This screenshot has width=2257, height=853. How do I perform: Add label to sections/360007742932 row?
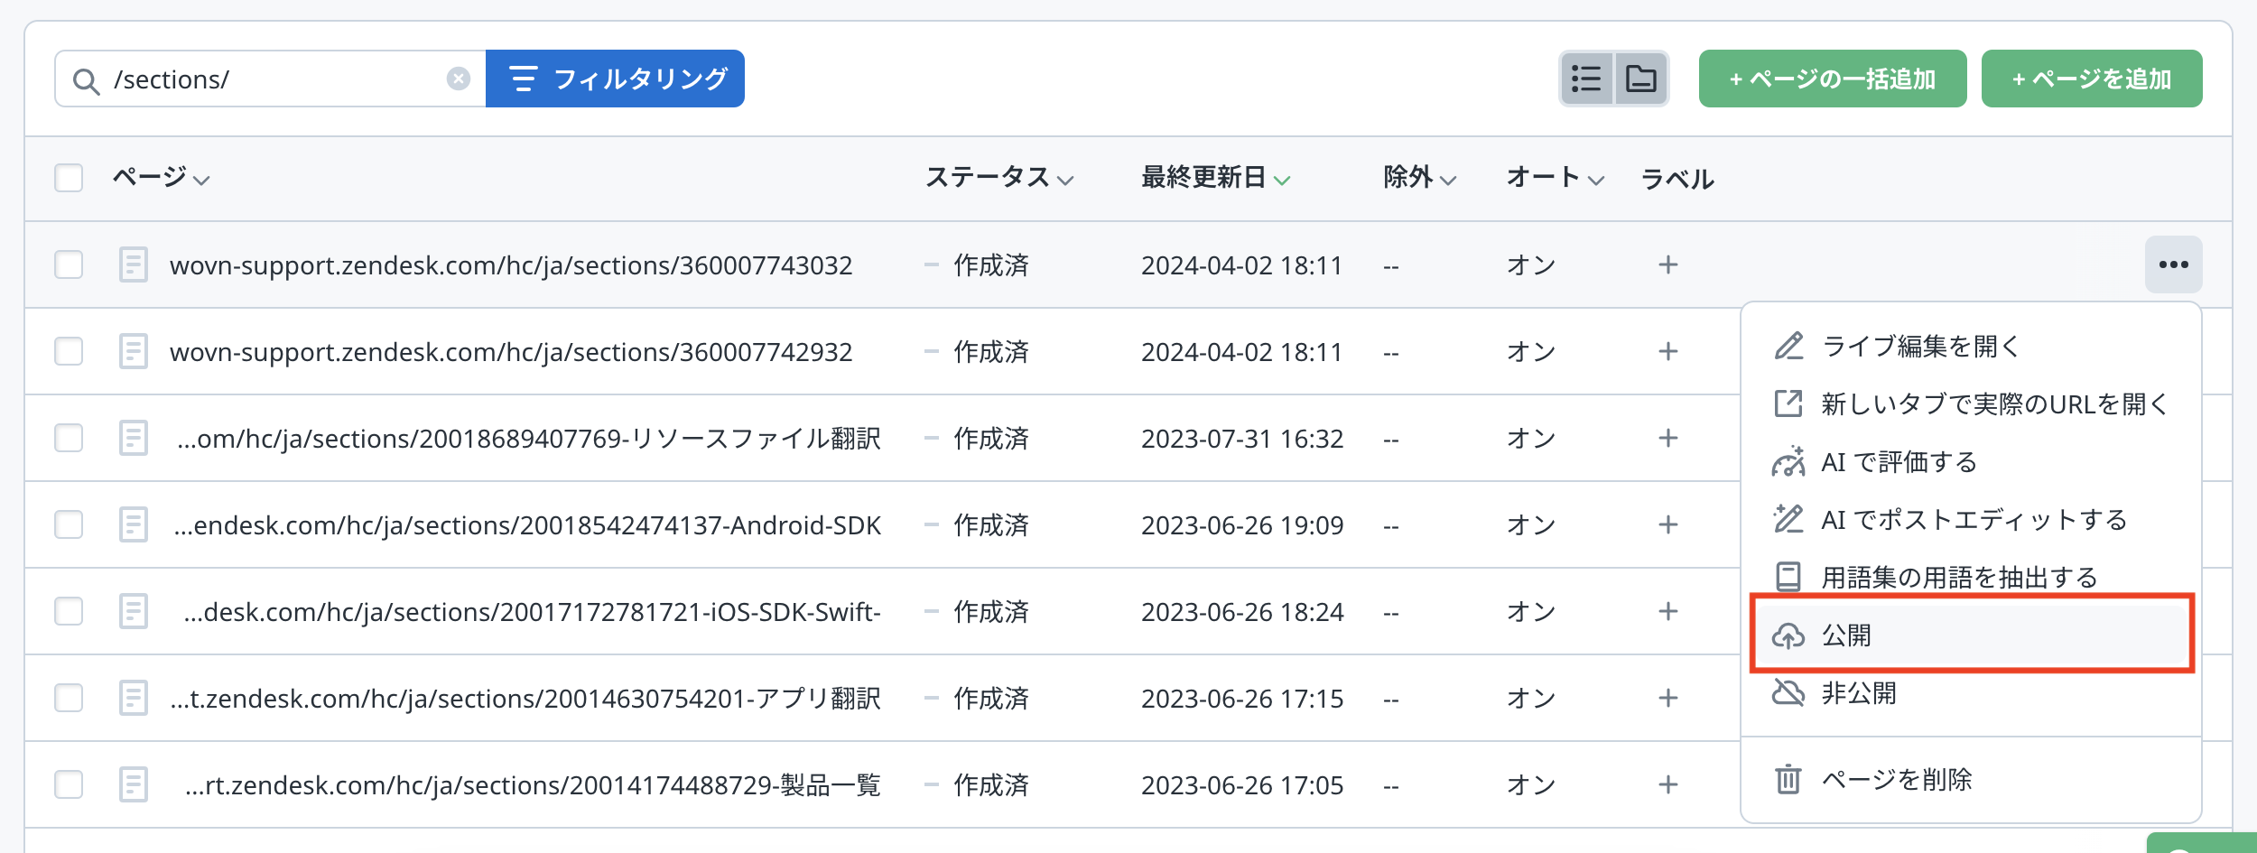[1667, 351]
